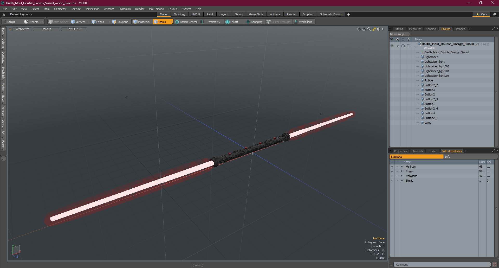
Task: Expand the Groups panel with arrows icon
Action: [493, 29]
